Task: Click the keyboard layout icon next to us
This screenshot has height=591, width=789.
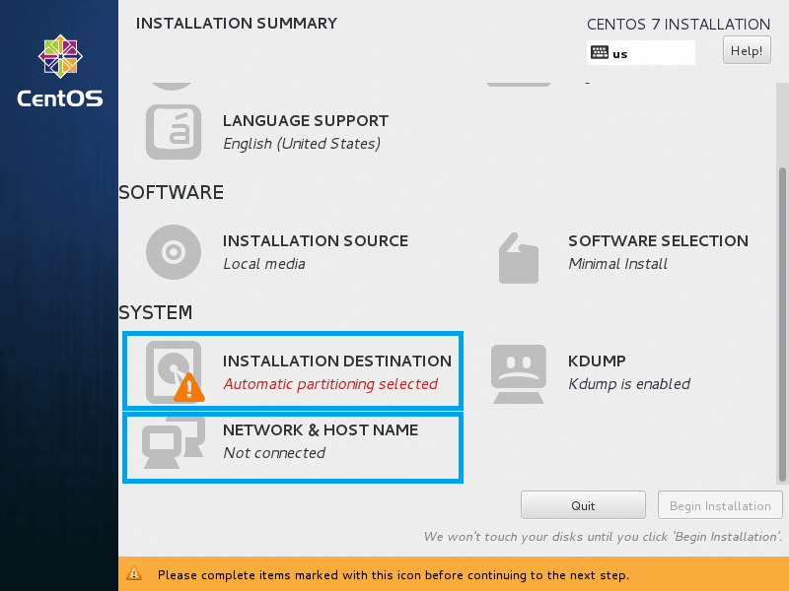Action: pyautogui.click(x=600, y=52)
